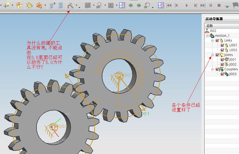239x154 pixels.
Task: Click the rotate-cube undo icon
Action: [147, 6]
